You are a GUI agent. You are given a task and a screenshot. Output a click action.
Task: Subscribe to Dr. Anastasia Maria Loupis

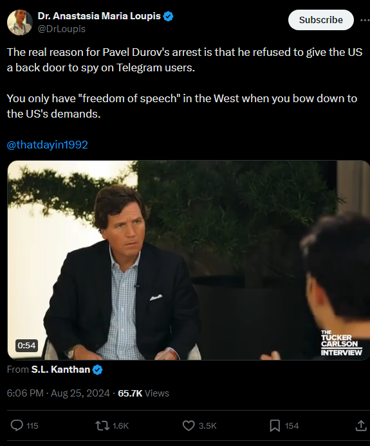pyautogui.click(x=320, y=20)
